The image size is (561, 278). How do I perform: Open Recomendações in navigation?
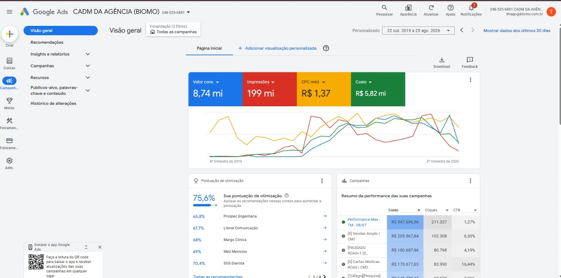tap(47, 42)
